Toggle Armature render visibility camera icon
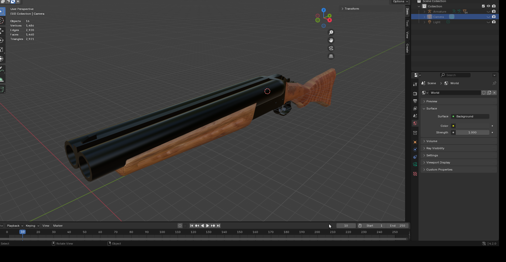 coord(494,11)
